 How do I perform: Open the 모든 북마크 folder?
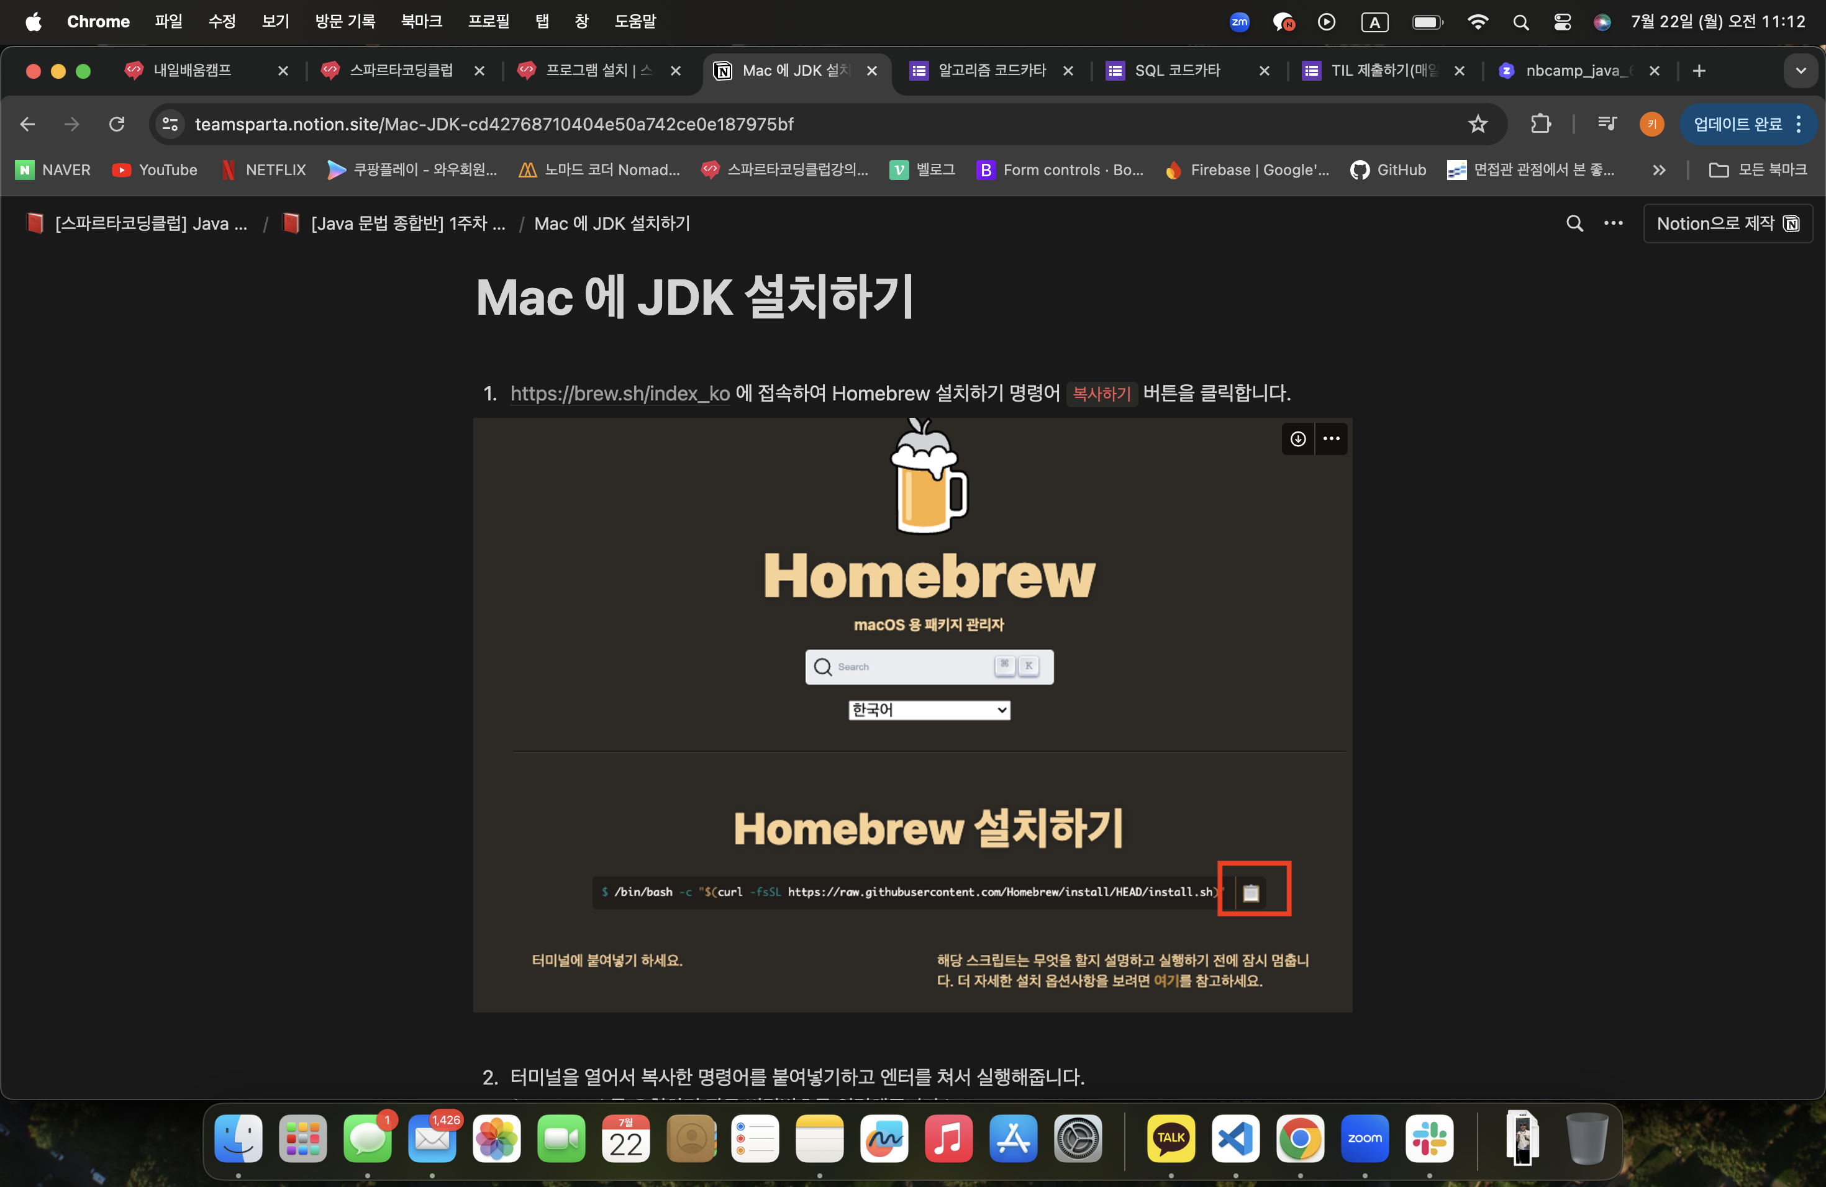(1758, 170)
